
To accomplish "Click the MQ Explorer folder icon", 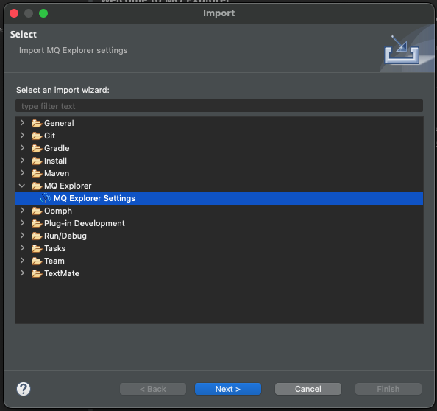I will coord(37,186).
